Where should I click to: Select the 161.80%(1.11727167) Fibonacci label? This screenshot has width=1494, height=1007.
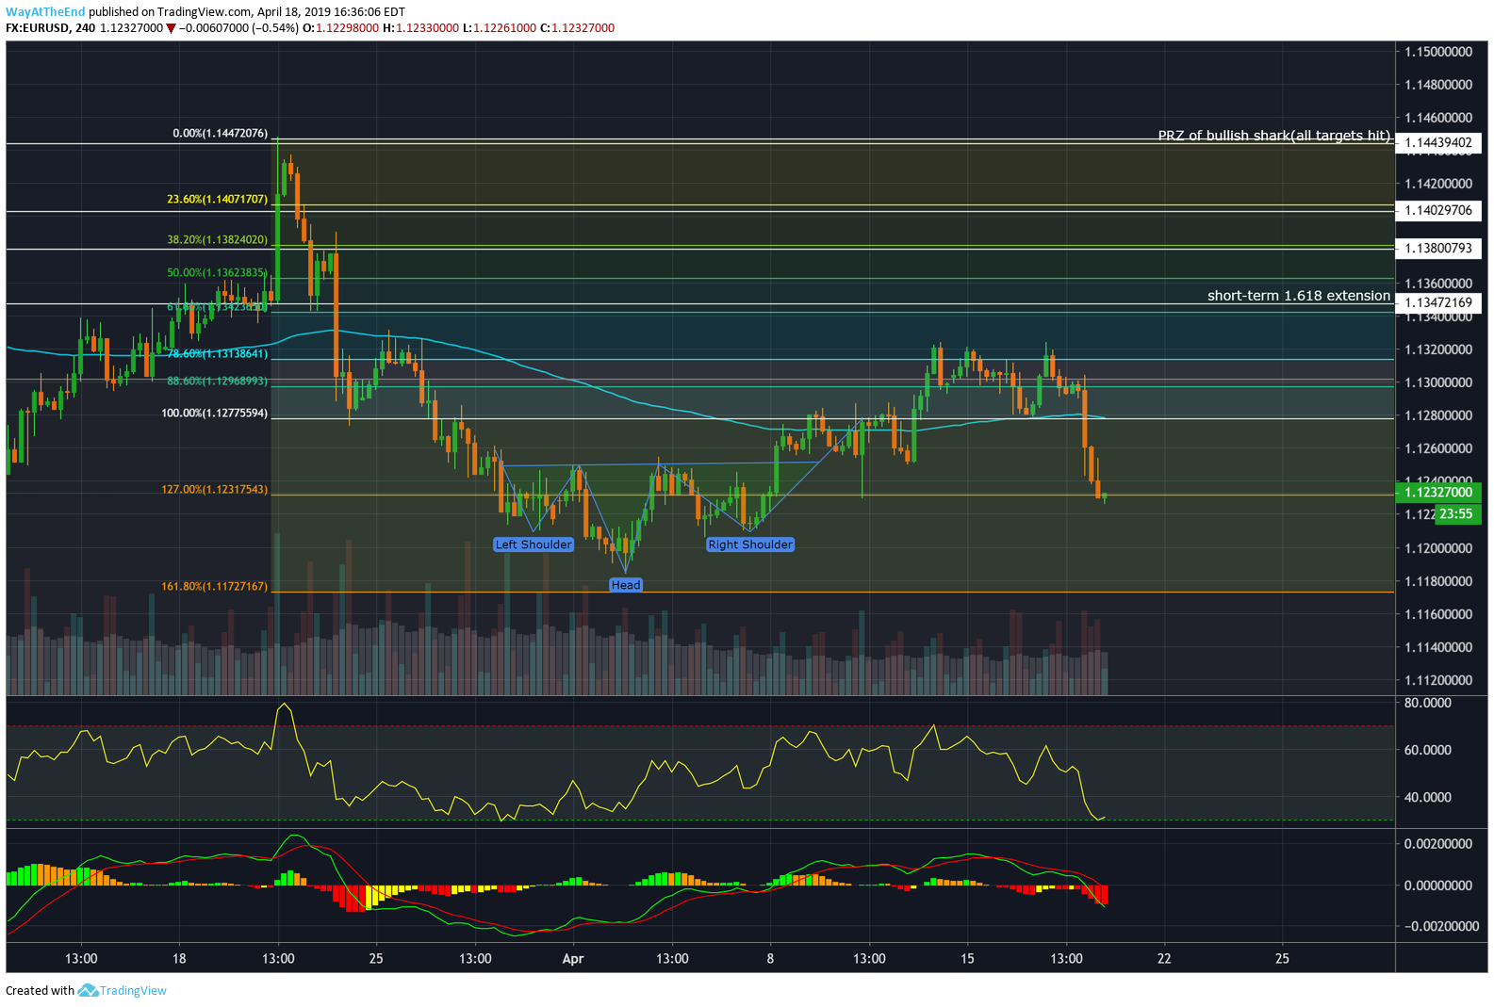(x=215, y=587)
